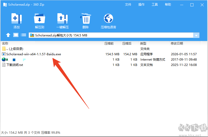The width and height of the screenshot is (208, 137).
Task: Expand the path bar dropdown arrow
Action: point(196,35)
